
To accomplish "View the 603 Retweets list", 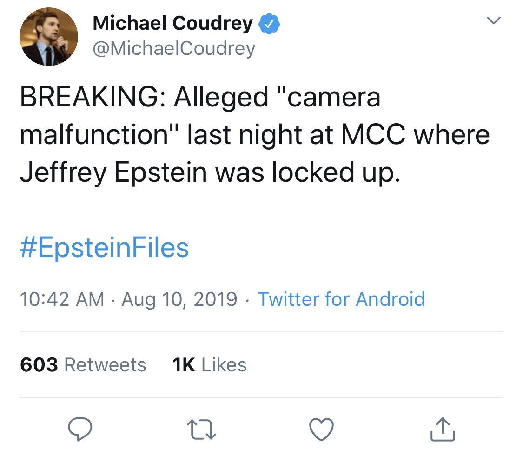I will click(83, 364).
